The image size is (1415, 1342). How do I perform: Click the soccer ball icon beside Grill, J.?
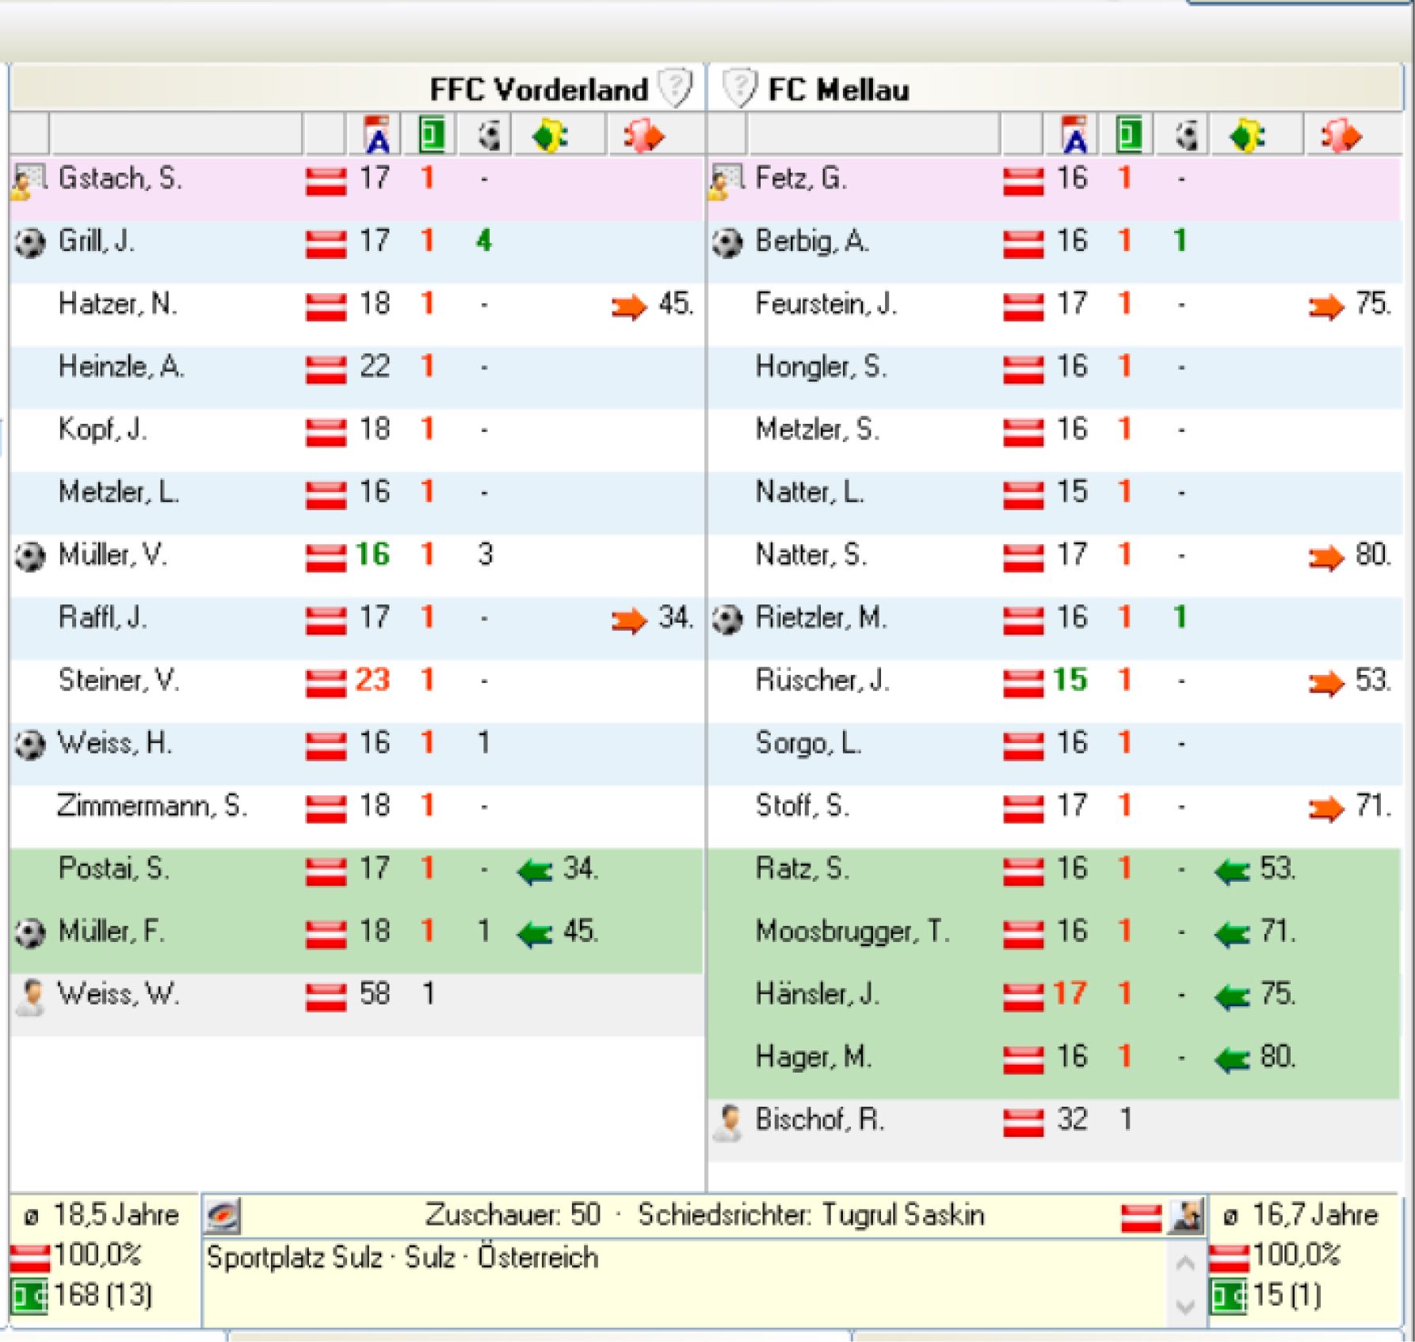(x=29, y=242)
